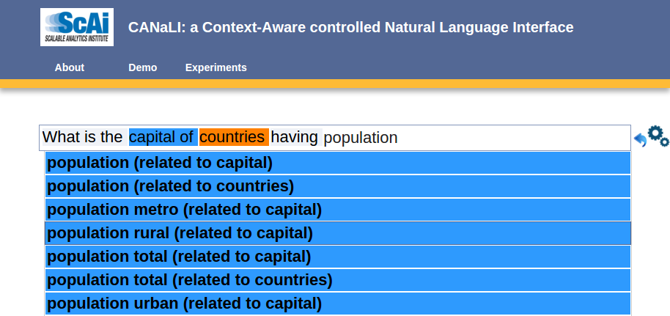Open the About menu item

tap(70, 67)
